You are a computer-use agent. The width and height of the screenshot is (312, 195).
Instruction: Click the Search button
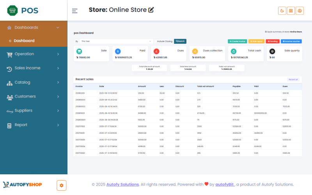coord(180,41)
